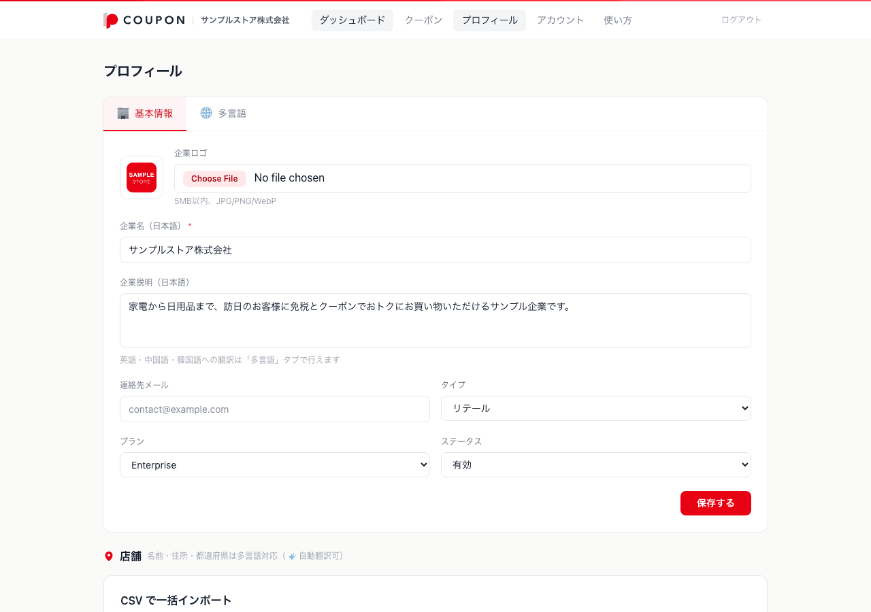Image resolution: width=871 pixels, height=612 pixels.
Task: Click the COUPON logo icon
Action: tap(111, 20)
